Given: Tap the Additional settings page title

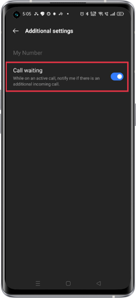Looking at the screenshot, I should coord(49,31).
